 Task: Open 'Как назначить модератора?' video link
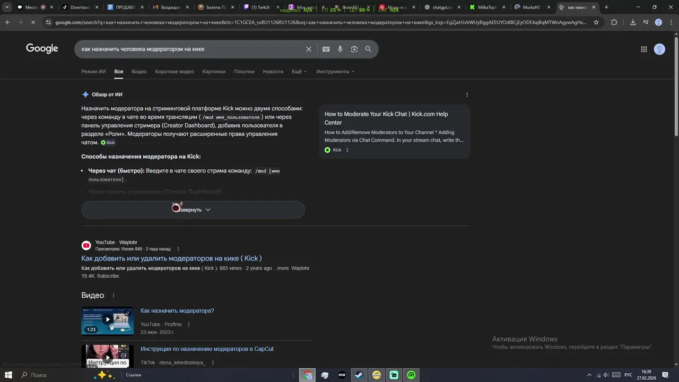tap(177, 311)
